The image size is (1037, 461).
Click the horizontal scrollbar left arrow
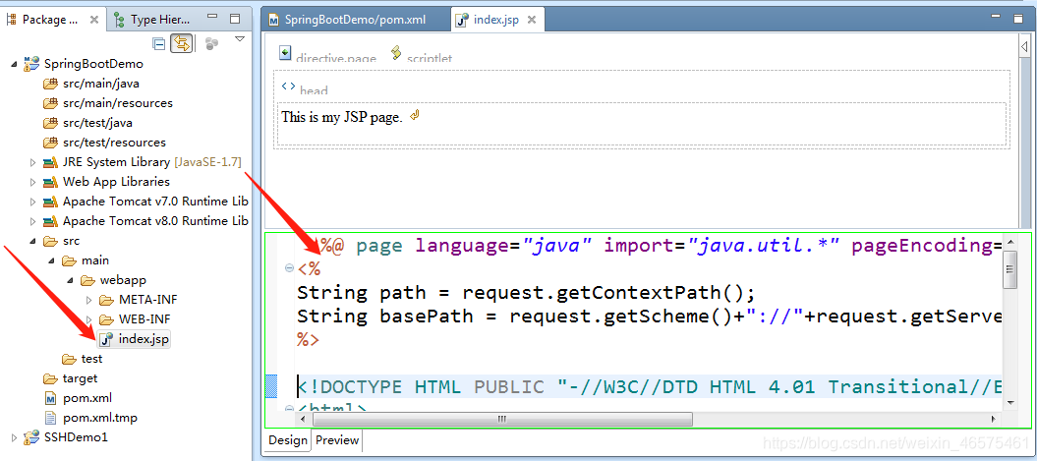(303, 419)
